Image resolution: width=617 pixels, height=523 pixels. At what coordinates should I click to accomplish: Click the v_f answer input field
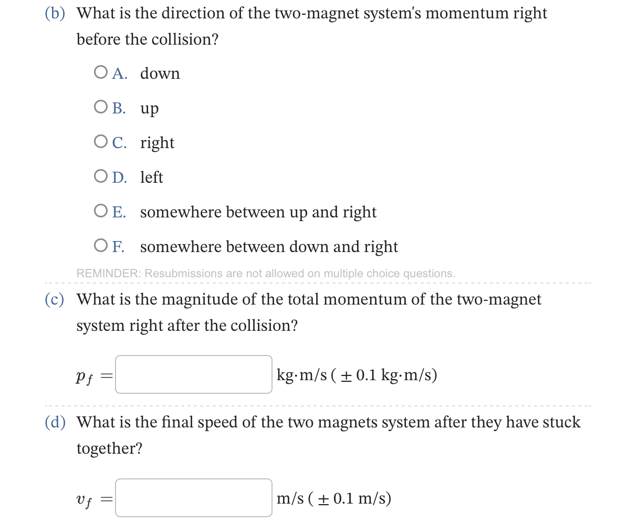coord(193,497)
